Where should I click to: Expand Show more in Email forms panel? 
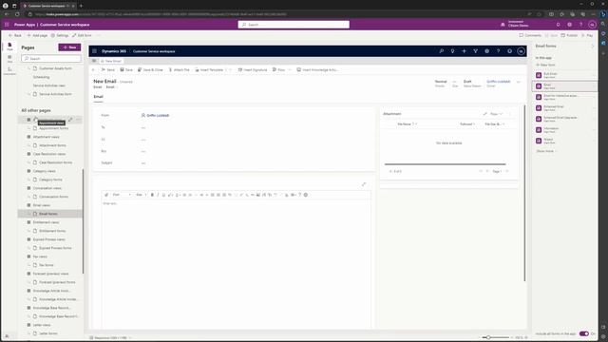(546, 151)
